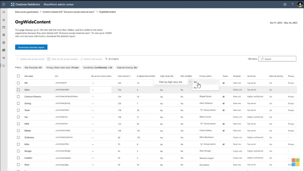Click Track all site access reviews

(x=62, y=59)
